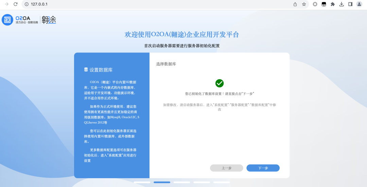Select the fifth step progress indicator
This screenshot has width=367, height=187.
(x=222, y=182)
